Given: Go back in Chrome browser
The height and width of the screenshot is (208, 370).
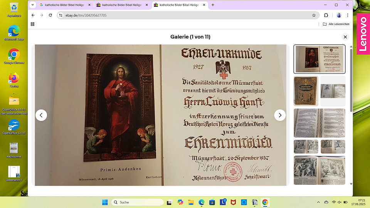Looking at the screenshot, I should click(x=33, y=15).
